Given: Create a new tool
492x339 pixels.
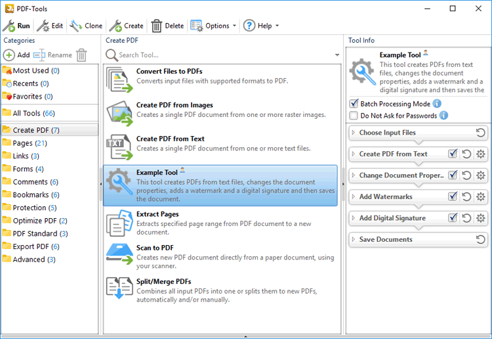Looking at the screenshot, I should tap(126, 26).
